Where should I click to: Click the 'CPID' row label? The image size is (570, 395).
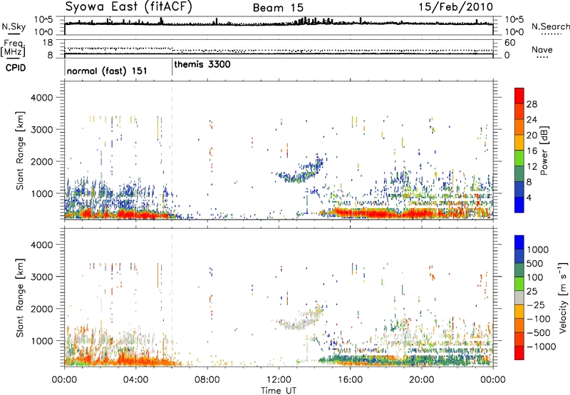coord(16,68)
